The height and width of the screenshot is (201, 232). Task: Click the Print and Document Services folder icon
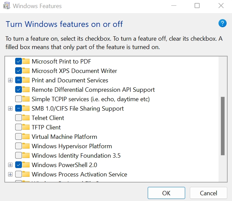pos(26,80)
